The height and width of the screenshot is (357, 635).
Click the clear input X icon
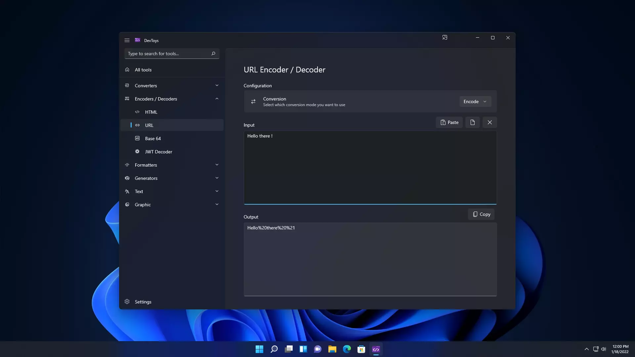489,123
